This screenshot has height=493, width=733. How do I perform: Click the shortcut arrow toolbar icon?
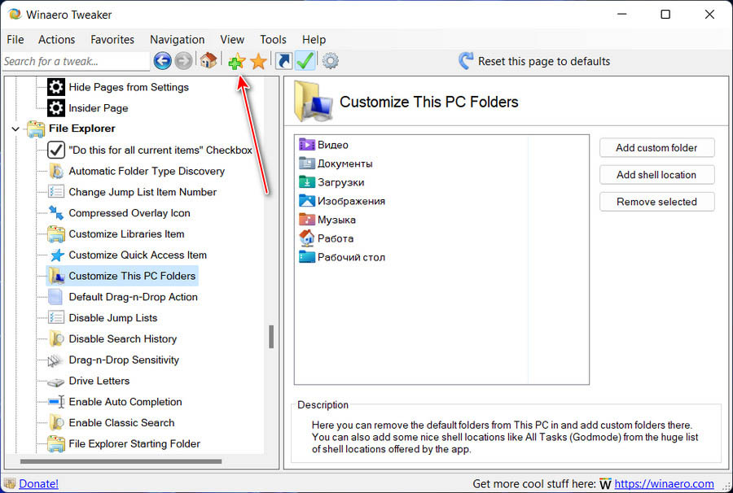(283, 61)
